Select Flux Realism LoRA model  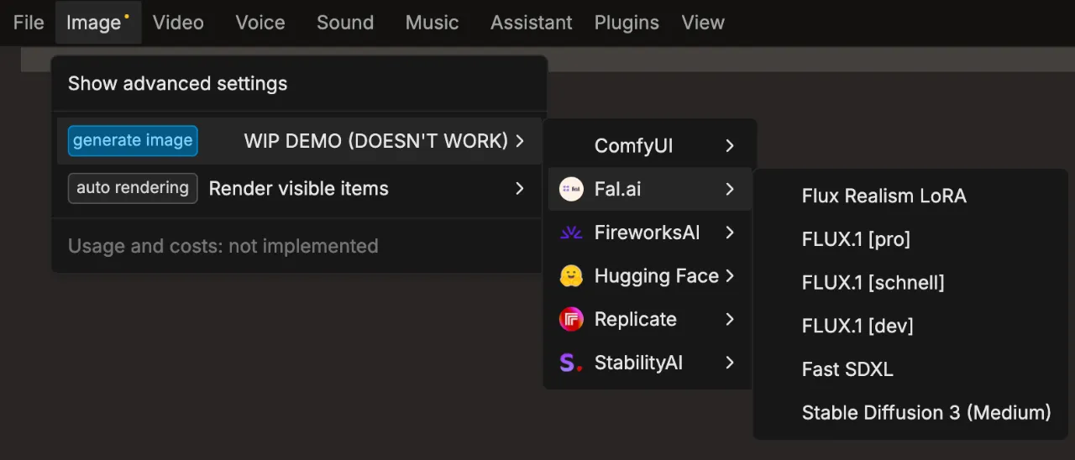pyautogui.click(x=884, y=196)
